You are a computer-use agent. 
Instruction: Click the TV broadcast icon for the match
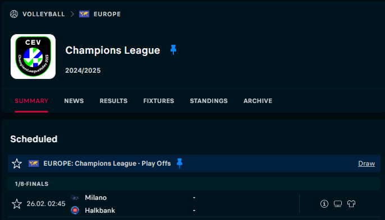pos(338,204)
